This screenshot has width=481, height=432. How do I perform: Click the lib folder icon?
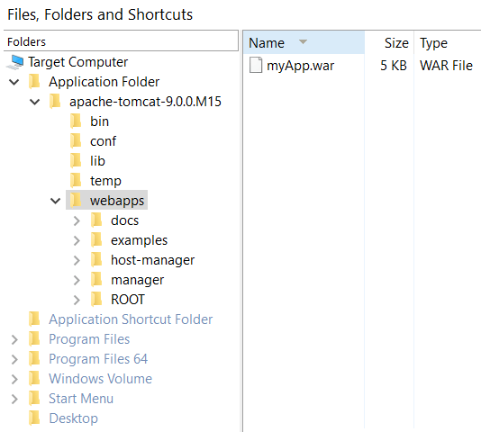click(76, 161)
